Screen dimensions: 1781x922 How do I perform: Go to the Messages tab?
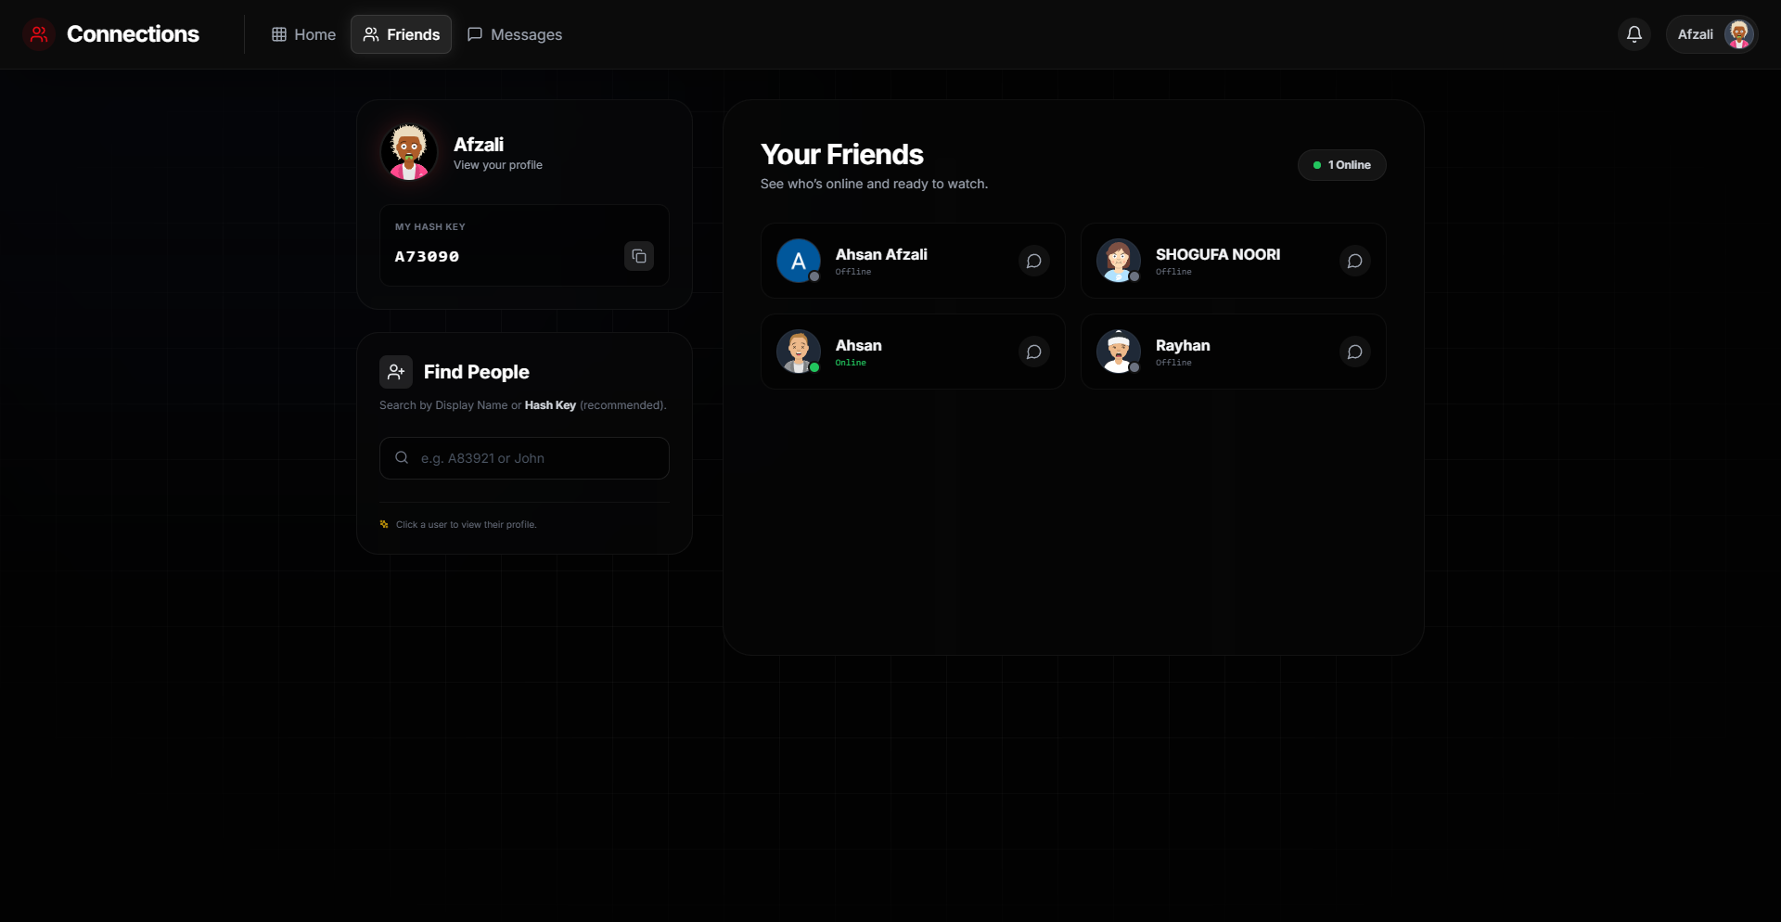[515, 34]
